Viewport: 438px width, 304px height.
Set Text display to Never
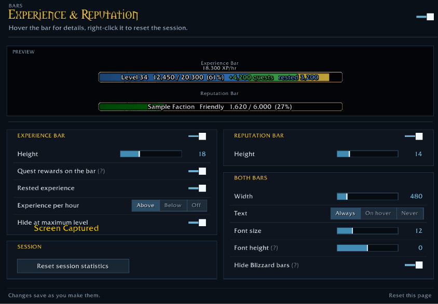coord(410,213)
